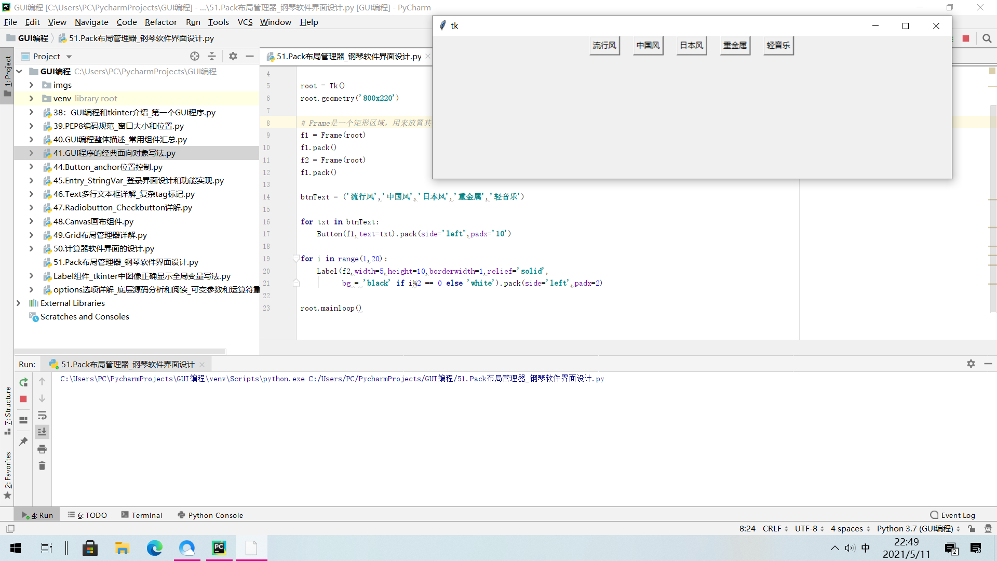The height and width of the screenshot is (561, 997).
Task: Toggle the Structure side tab
Action: click(x=7, y=410)
